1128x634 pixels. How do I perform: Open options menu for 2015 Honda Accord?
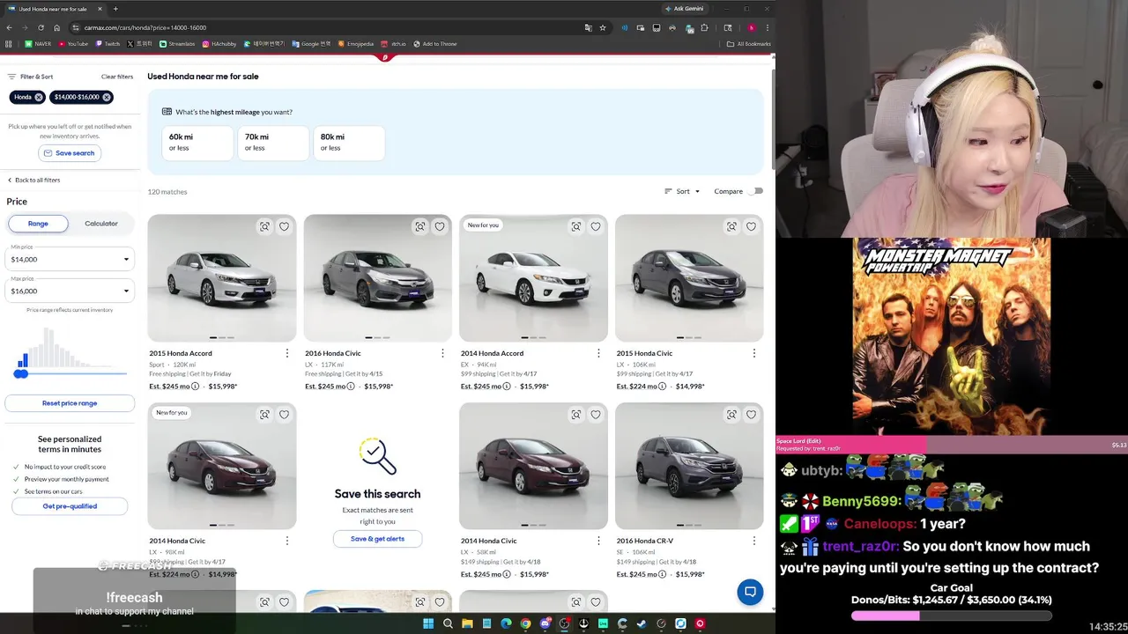click(286, 353)
